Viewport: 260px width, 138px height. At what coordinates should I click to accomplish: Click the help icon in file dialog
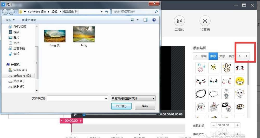tap(154, 20)
